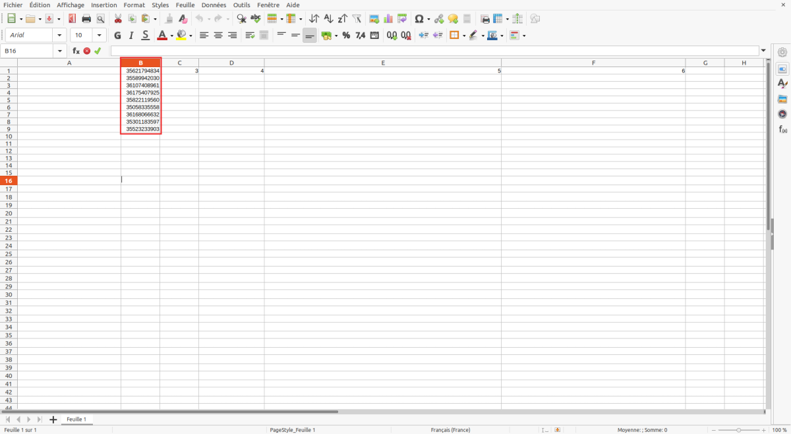Click the formula input line

tap(434, 51)
